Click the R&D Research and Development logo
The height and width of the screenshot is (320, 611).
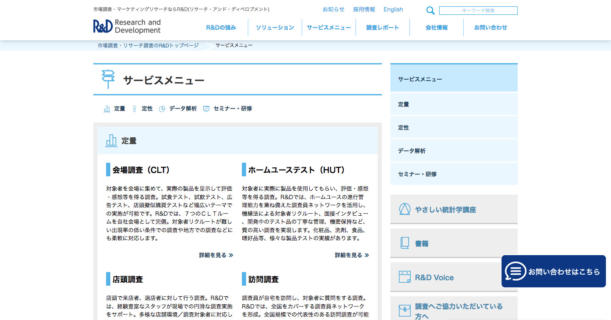click(x=127, y=26)
